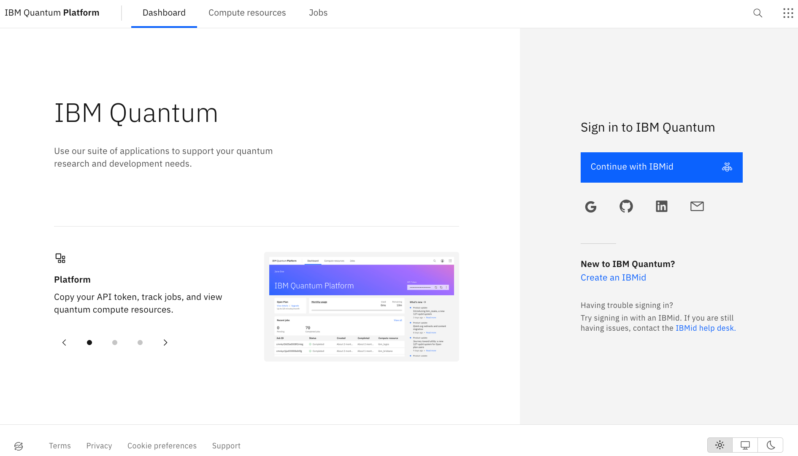Go to previous carousel slide arrow

point(64,343)
